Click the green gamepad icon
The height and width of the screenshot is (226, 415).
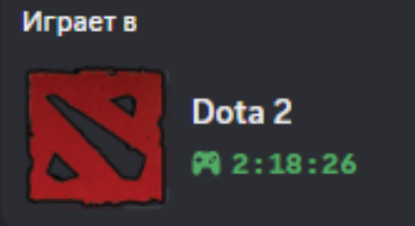[205, 164]
